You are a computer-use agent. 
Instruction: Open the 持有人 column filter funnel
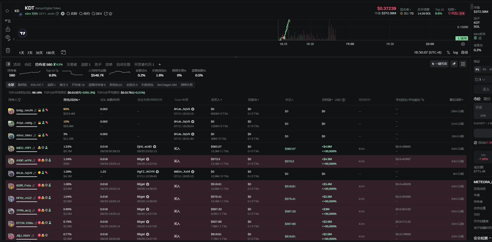pos(19,100)
